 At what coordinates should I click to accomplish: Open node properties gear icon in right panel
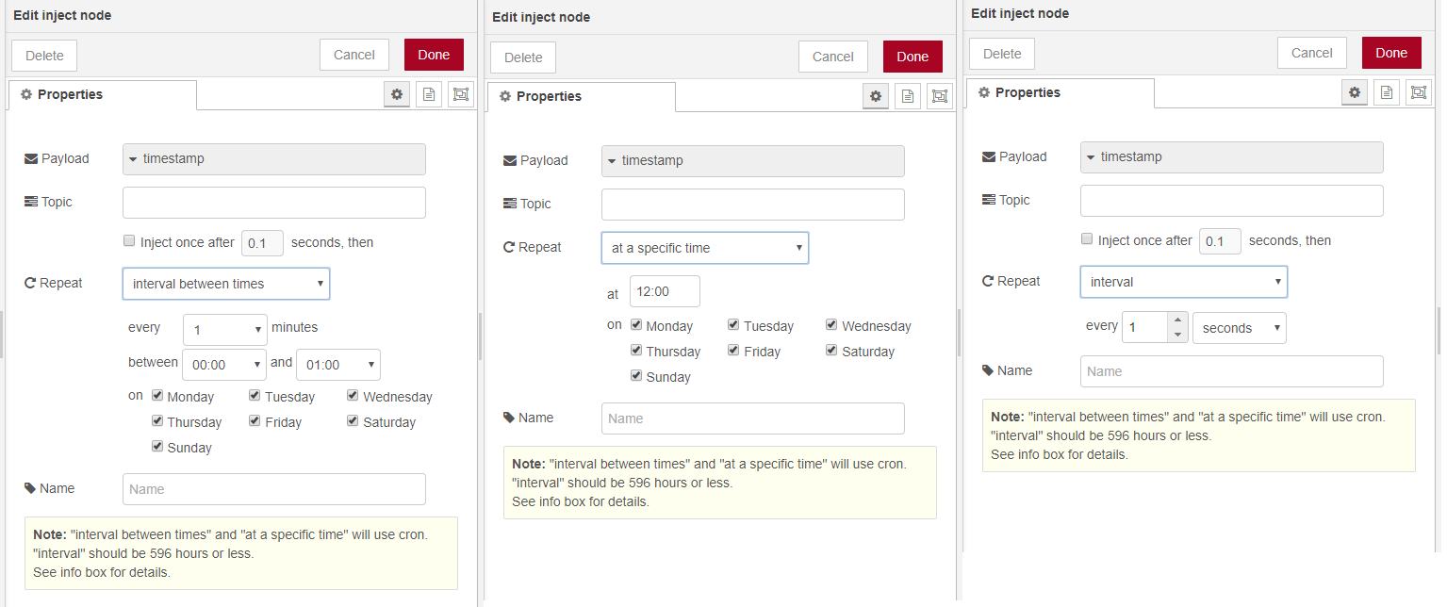click(1355, 92)
